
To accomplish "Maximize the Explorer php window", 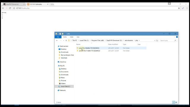I will pyautogui.click(x=170, y=34).
